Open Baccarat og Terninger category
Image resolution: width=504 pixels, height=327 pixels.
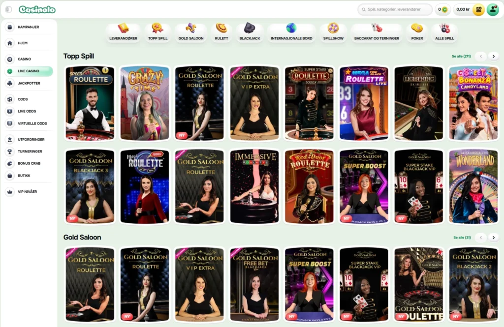click(x=377, y=32)
